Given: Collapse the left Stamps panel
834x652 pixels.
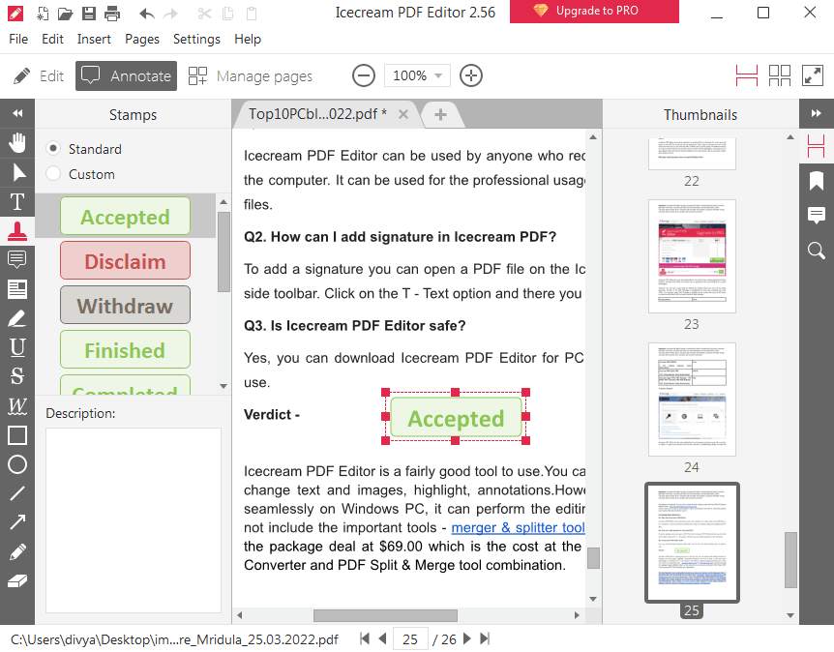Looking at the screenshot, I should click(17, 113).
